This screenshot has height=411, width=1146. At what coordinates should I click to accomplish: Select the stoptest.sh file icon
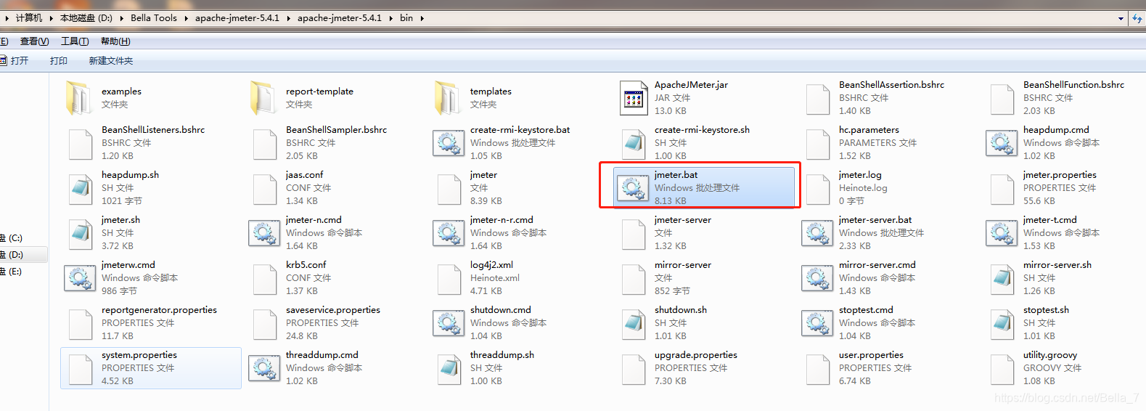[x=1002, y=324]
